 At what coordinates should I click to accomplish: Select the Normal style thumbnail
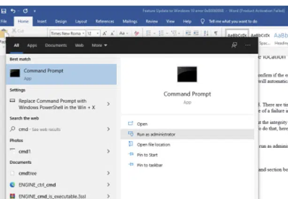tap(237, 33)
